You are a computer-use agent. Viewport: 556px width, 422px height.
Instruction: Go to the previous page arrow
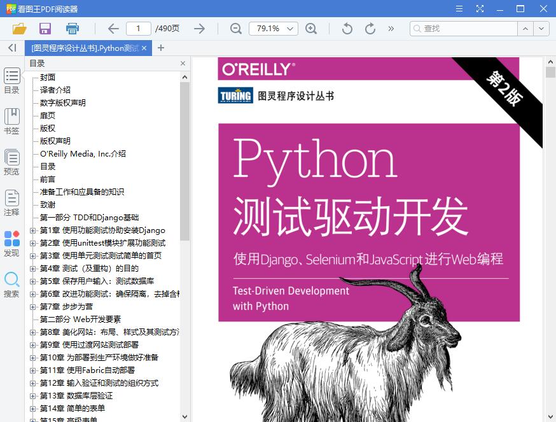point(113,29)
